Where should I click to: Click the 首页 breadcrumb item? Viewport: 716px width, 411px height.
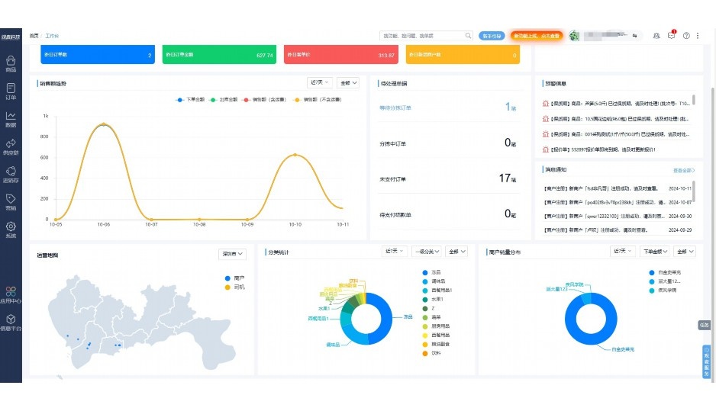[34, 36]
